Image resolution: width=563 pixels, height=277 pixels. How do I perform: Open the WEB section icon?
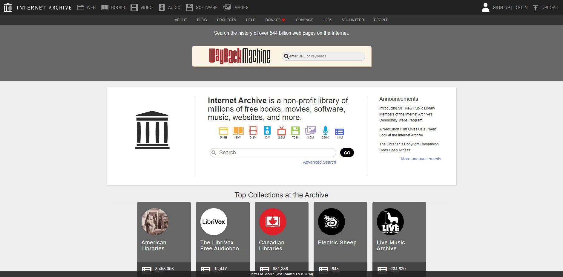(81, 7)
